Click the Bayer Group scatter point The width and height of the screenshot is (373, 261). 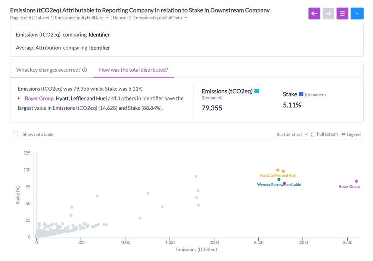pos(356,181)
